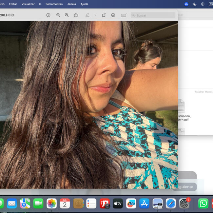Rotate the image with rotate icon

click(104, 15)
